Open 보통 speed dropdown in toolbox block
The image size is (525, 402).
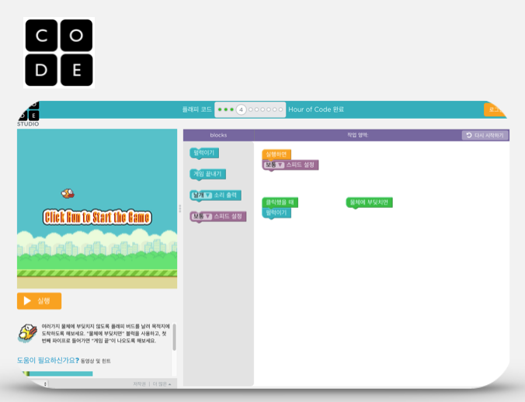click(x=202, y=217)
